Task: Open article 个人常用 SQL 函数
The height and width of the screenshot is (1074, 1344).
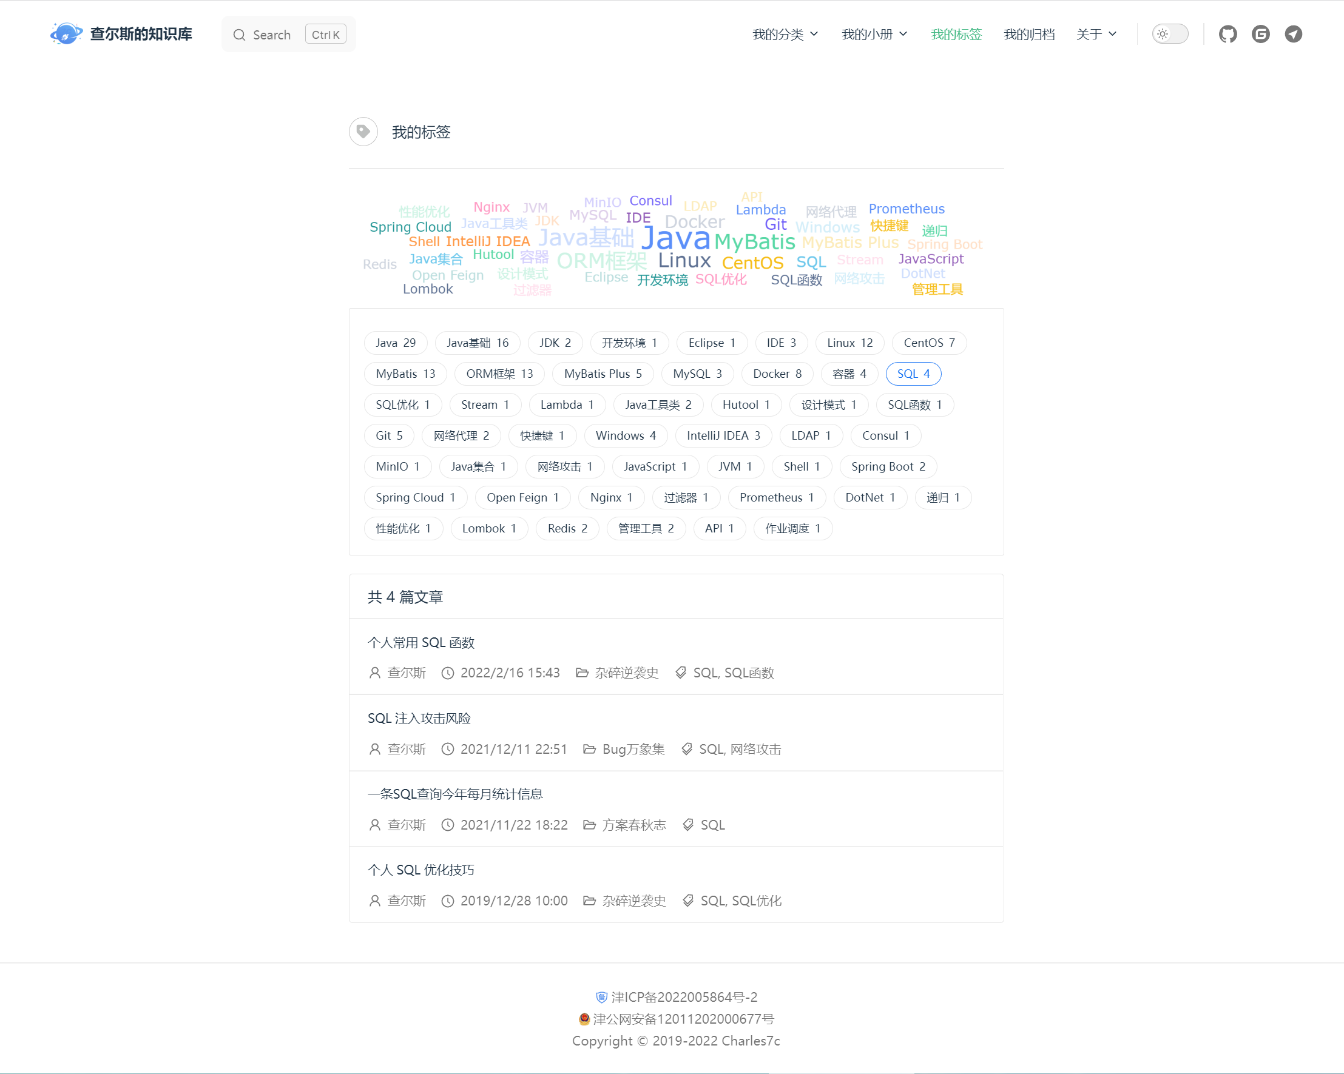Action: click(420, 642)
